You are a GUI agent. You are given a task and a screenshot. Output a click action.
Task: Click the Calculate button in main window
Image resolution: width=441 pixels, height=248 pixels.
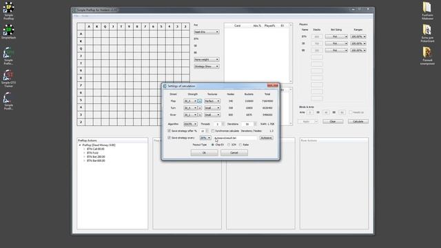358,121
